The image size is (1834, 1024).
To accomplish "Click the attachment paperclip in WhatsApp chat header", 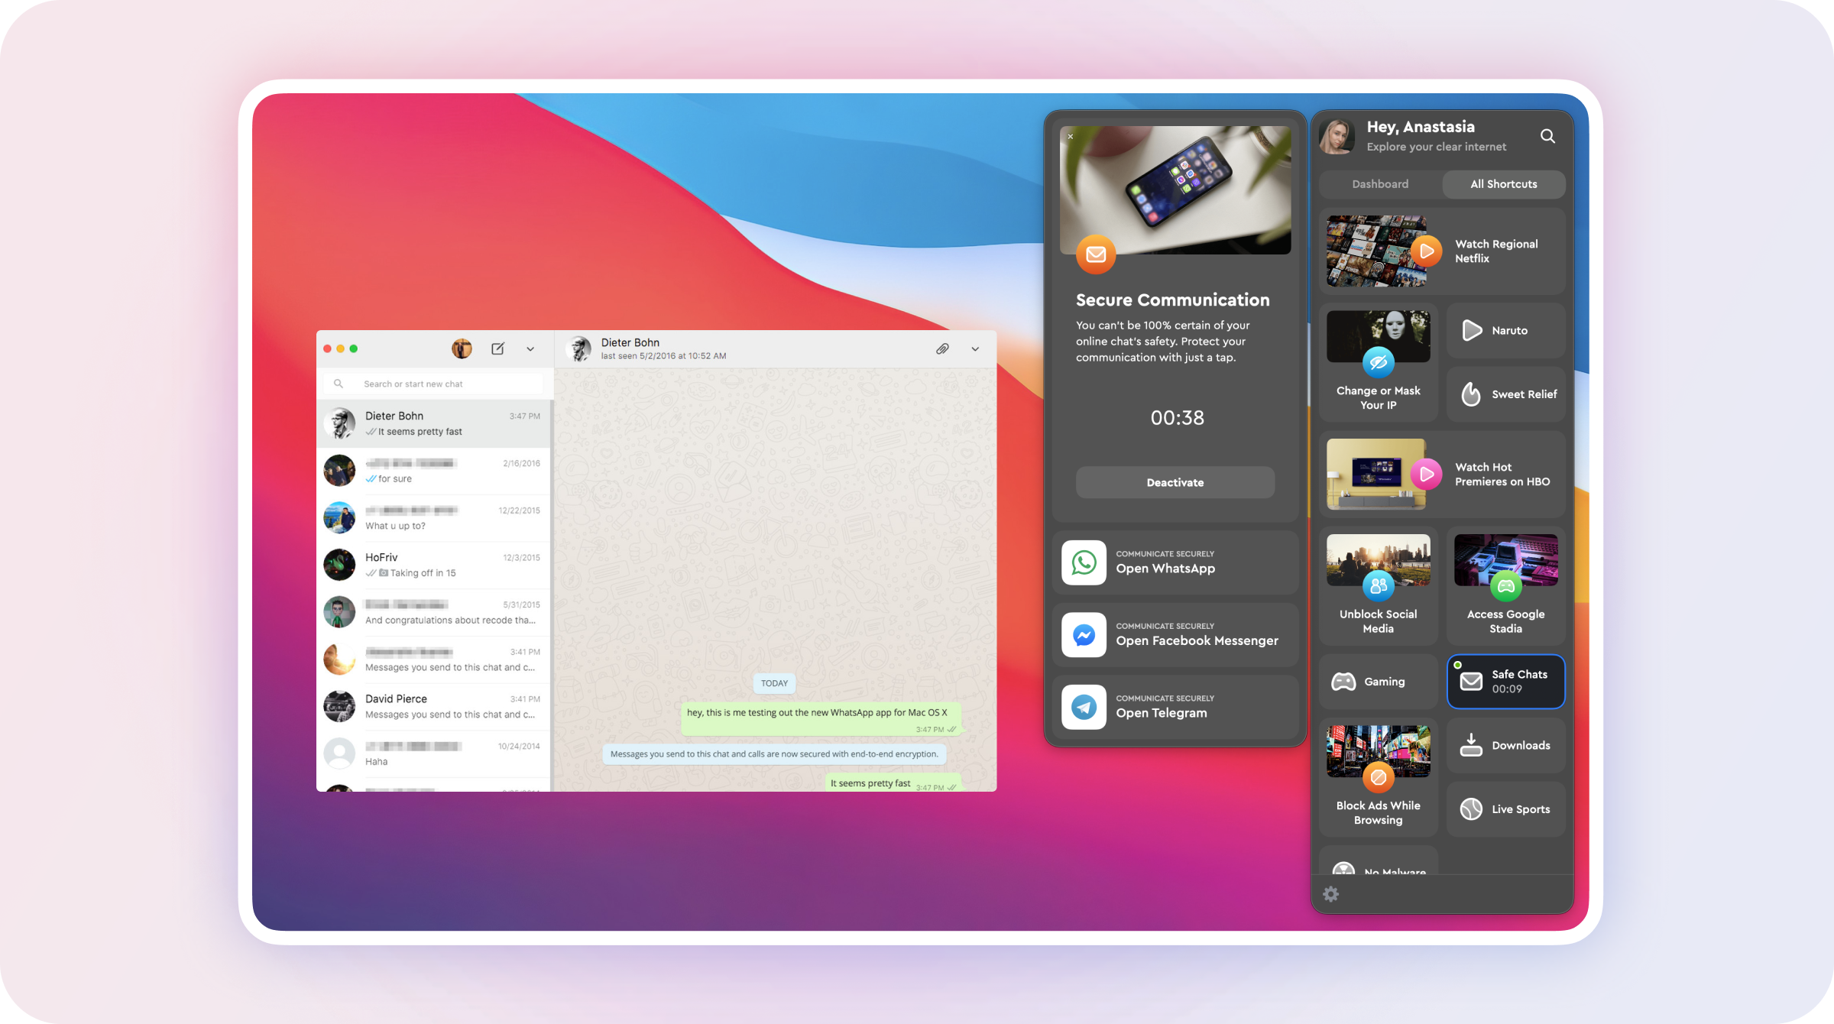I will [x=942, y=348].
